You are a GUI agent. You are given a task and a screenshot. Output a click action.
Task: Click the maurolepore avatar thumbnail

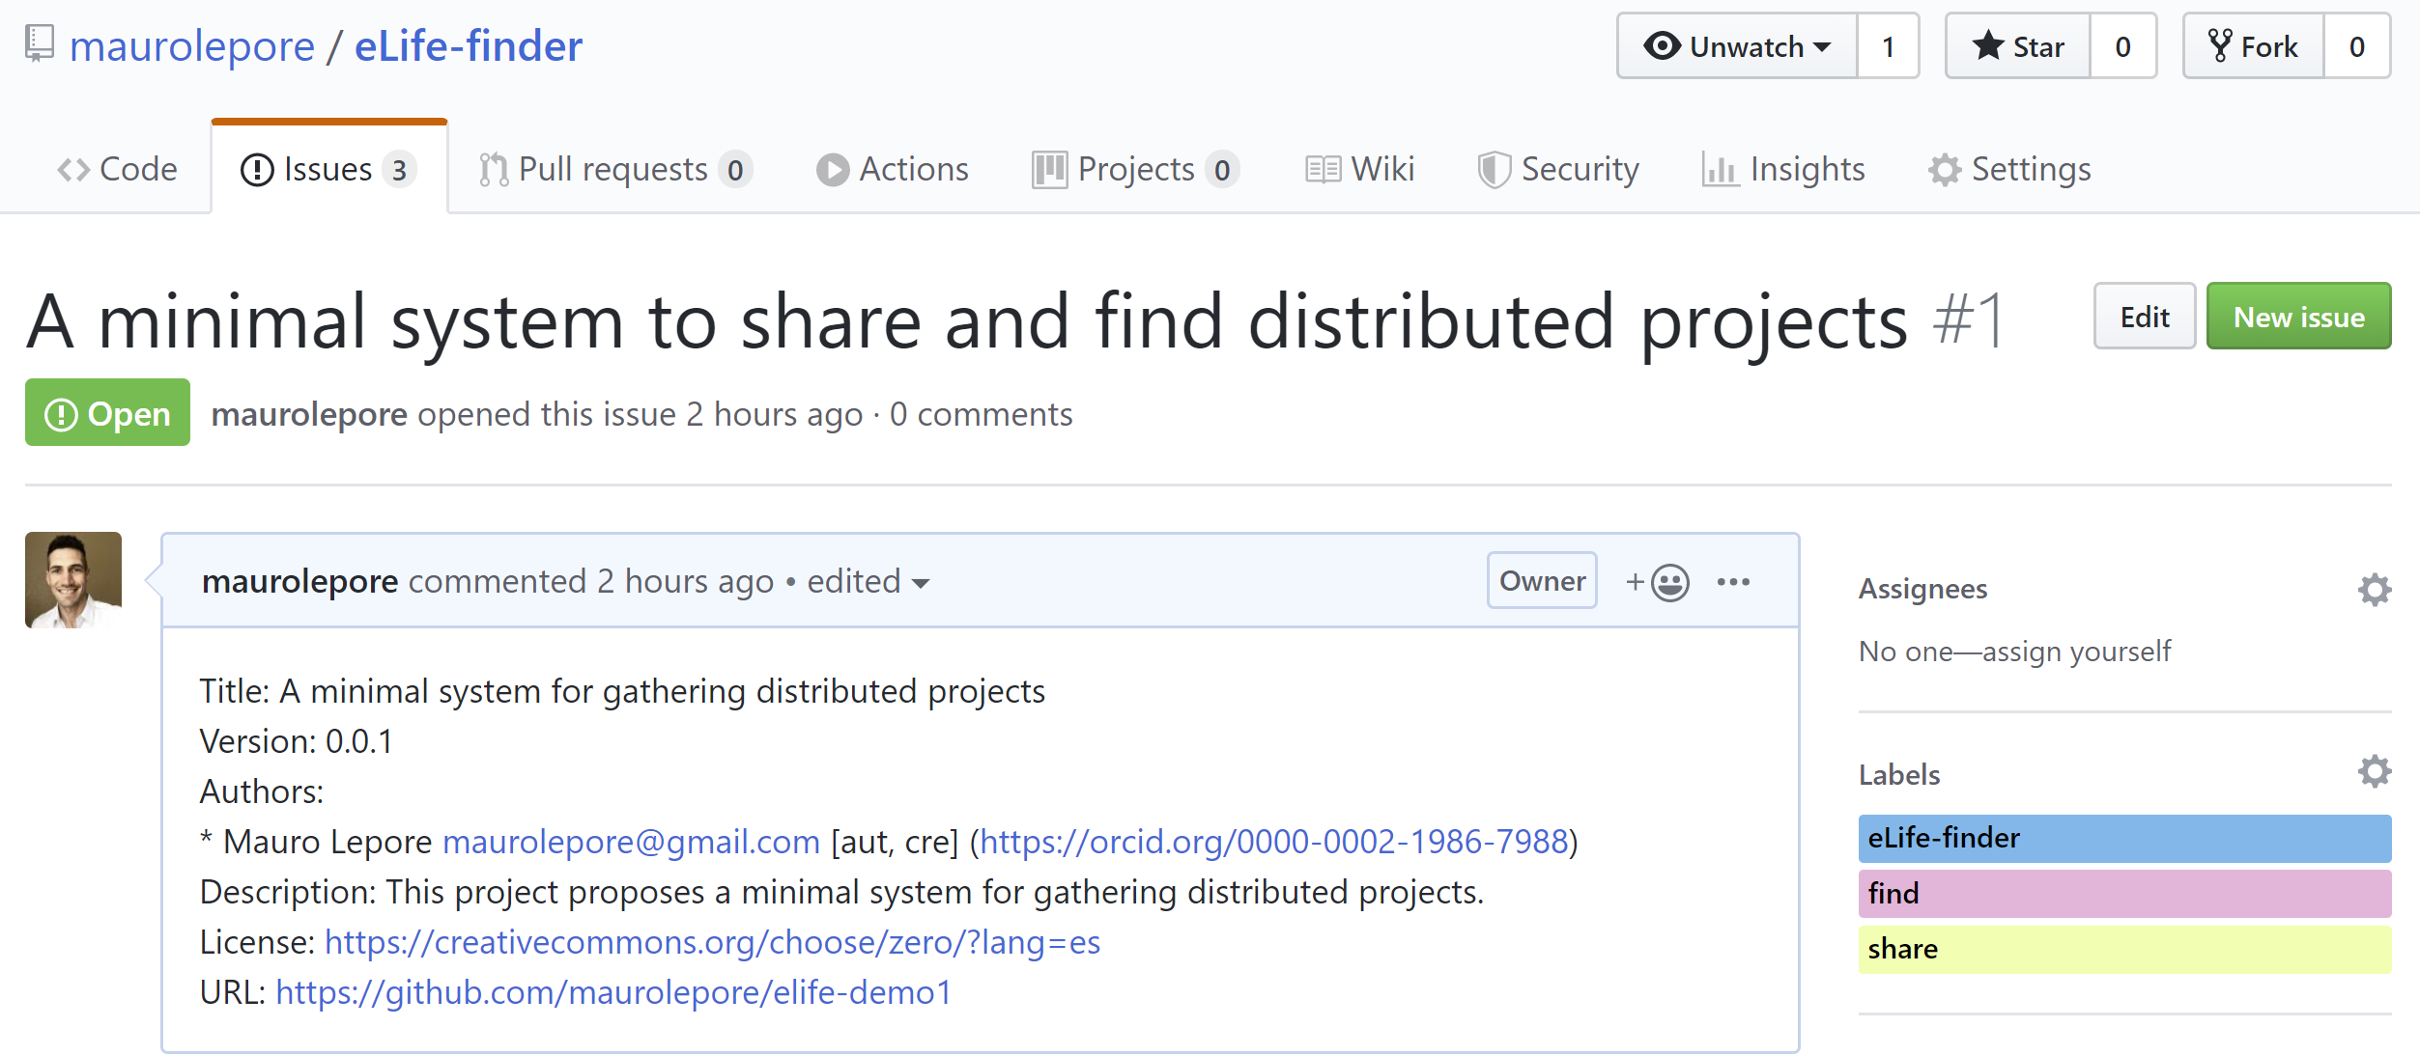(x=73, y=580)
